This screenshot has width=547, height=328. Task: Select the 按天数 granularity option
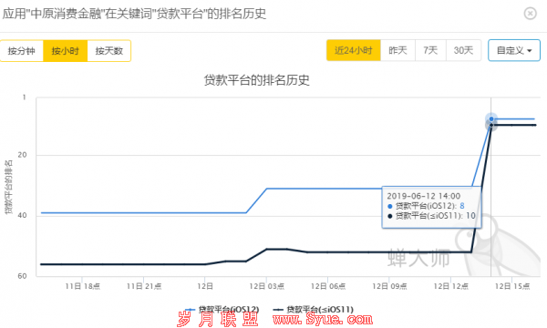pos(108,51)
